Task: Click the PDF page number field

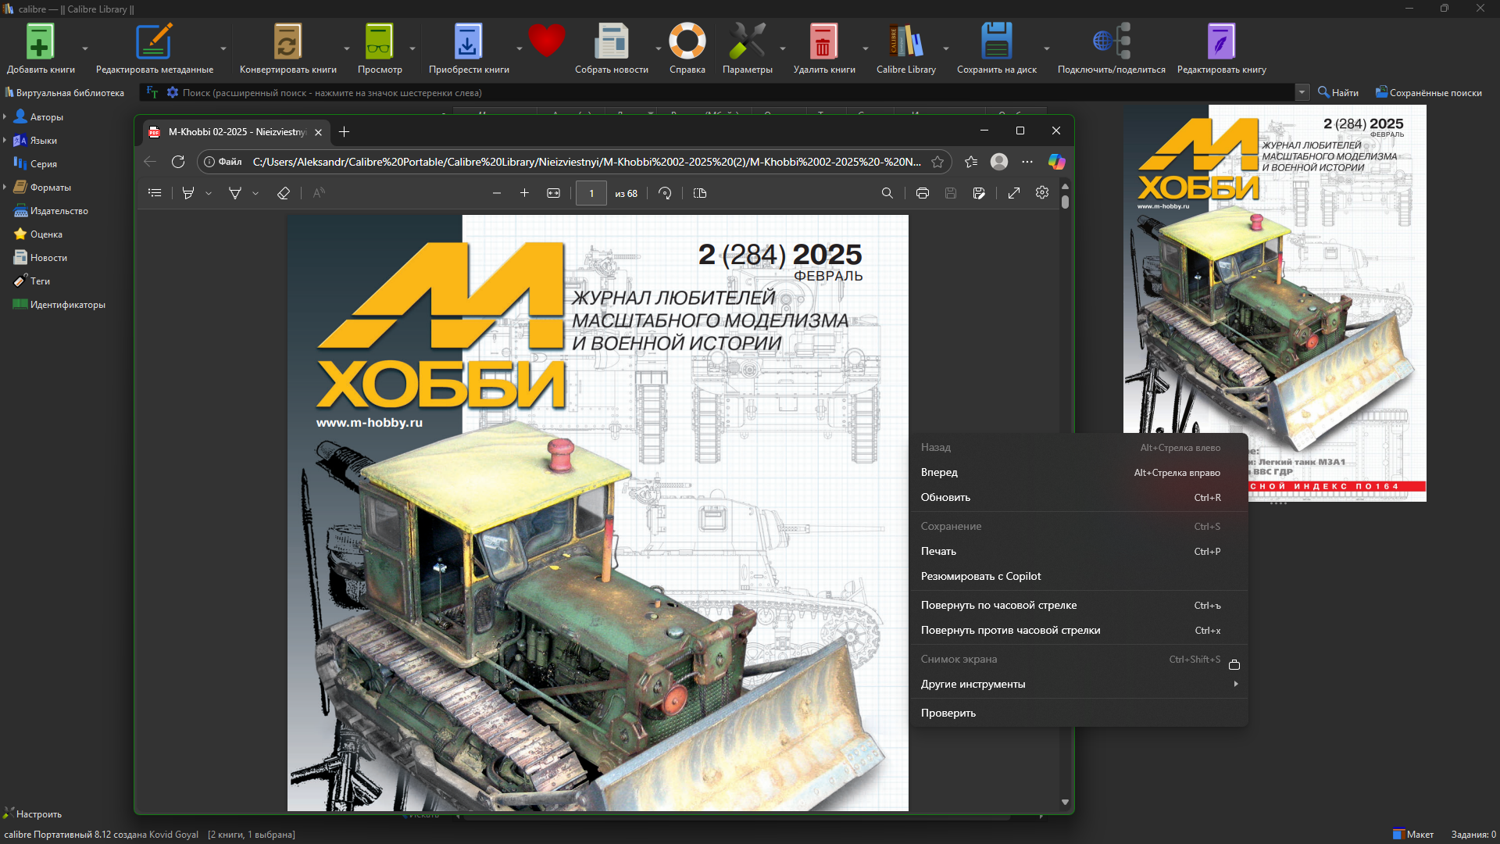Action: click(x=591, y=193)
